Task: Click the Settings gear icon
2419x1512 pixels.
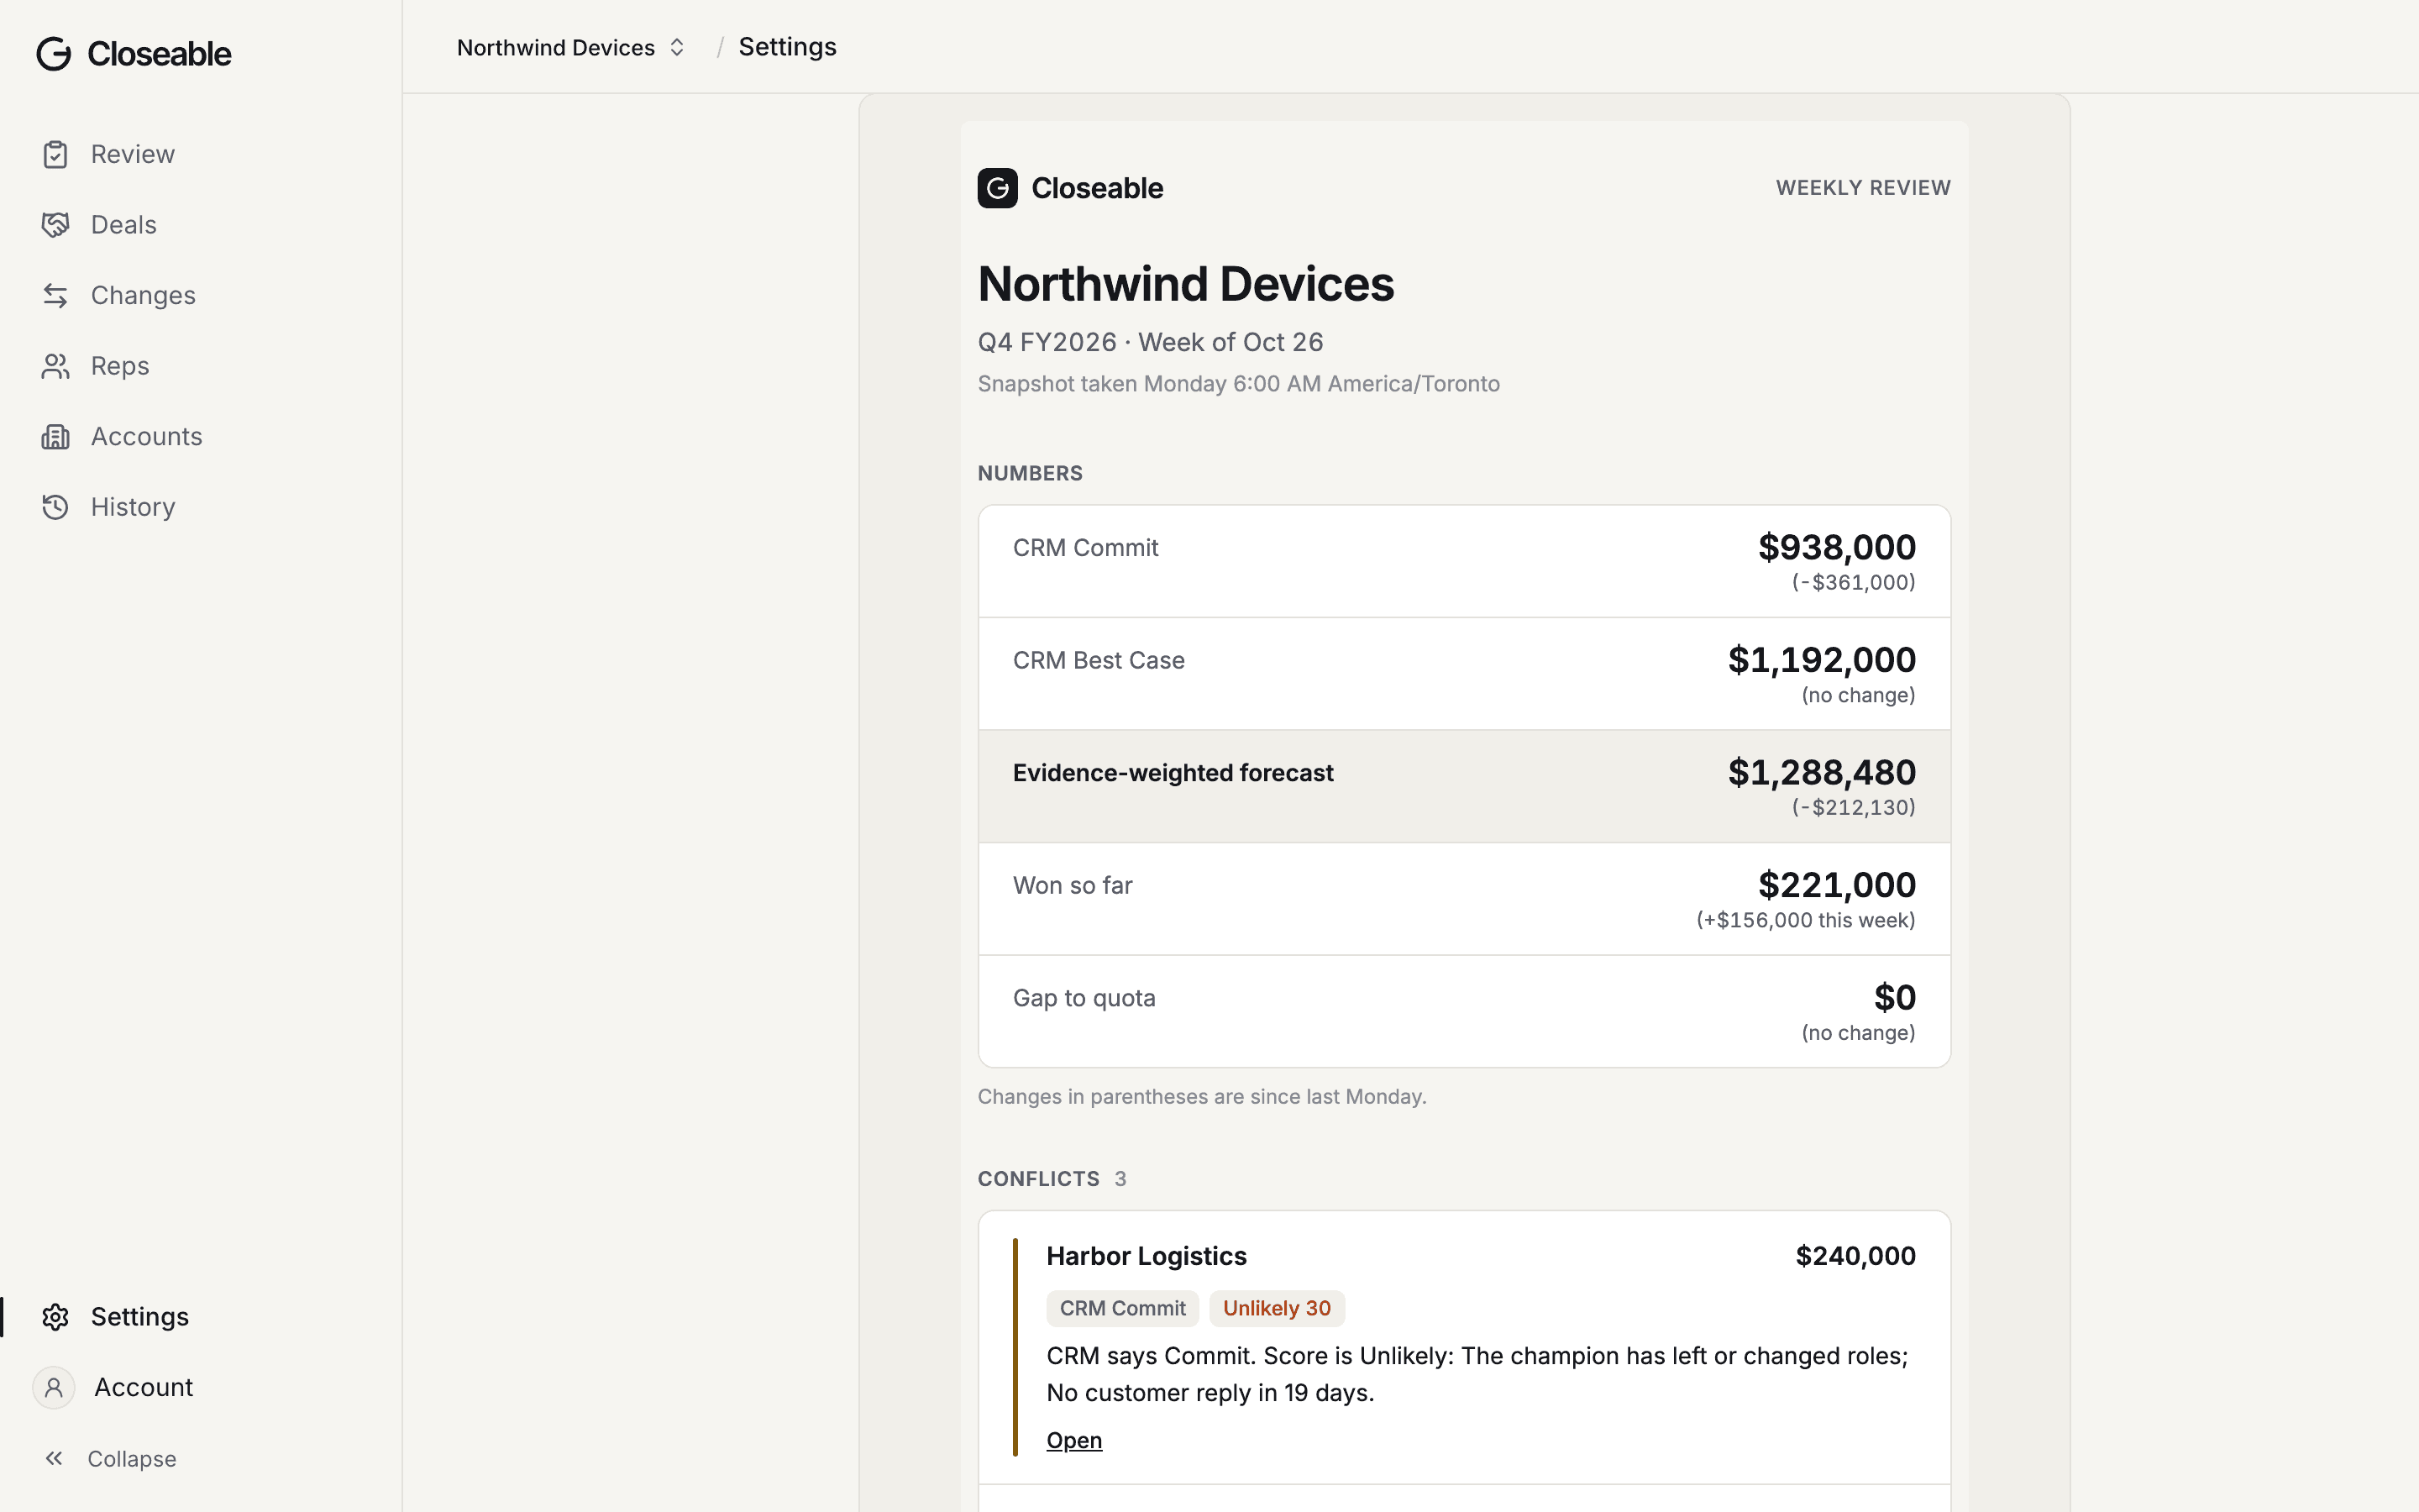Action: [55, 1317]
